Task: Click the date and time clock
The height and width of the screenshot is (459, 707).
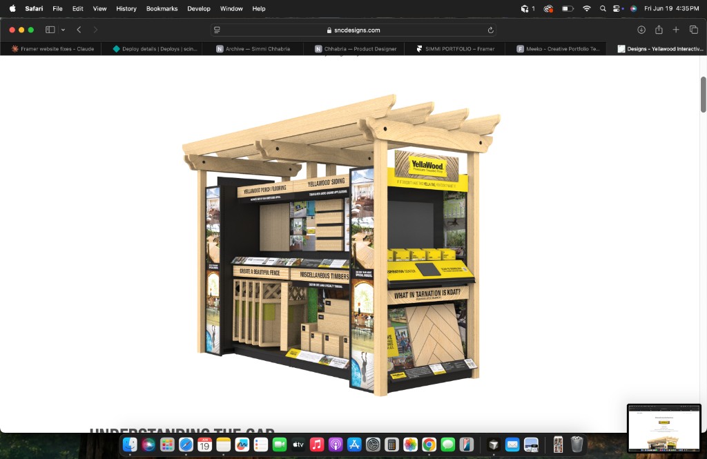Action: 671,8
